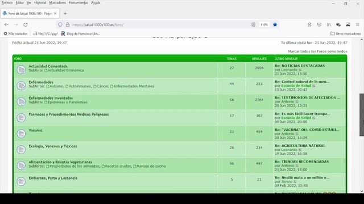Go forward with the browser forward arrow

tap(16, 24)
